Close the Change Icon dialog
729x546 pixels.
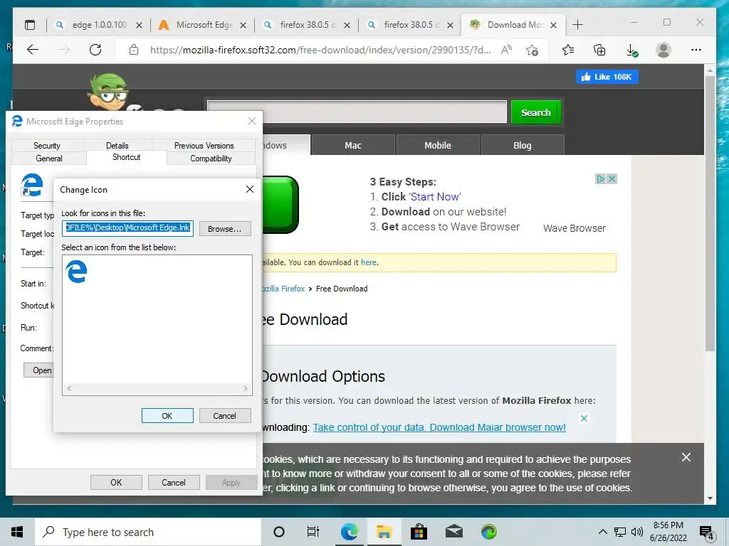point(250,189)
